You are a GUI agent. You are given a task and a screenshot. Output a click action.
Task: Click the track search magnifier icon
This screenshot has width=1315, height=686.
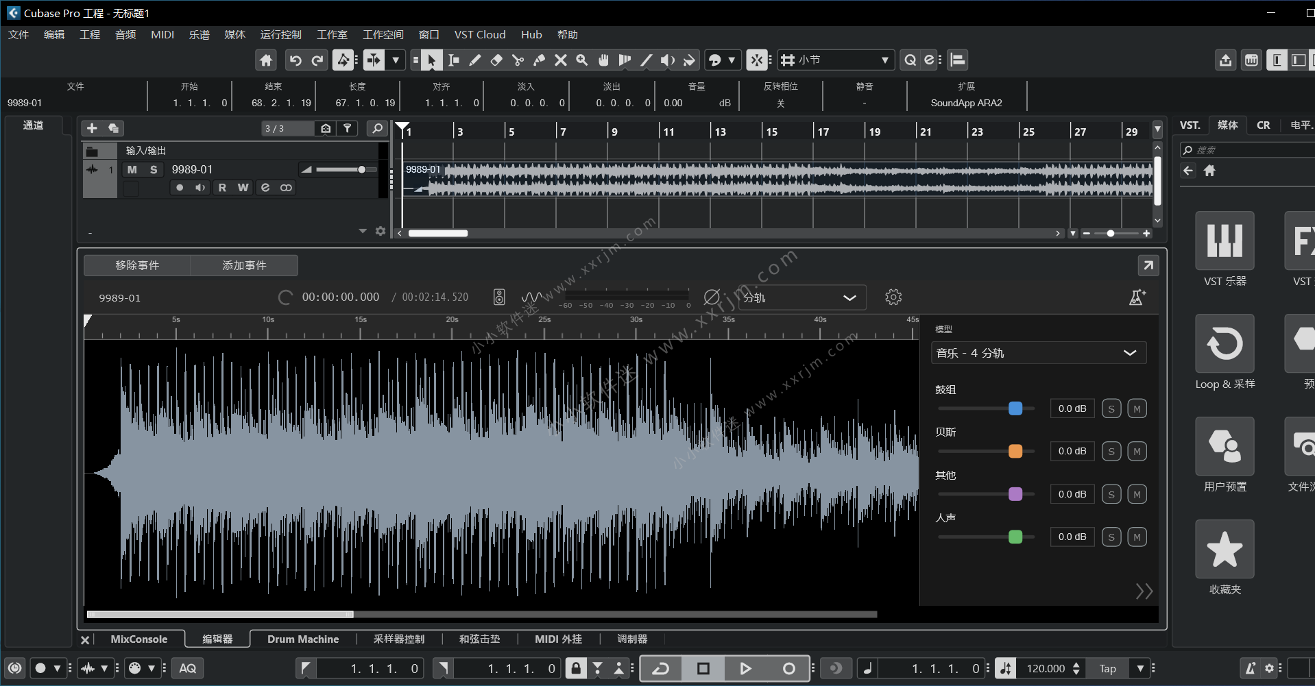(x=377, y=128)
